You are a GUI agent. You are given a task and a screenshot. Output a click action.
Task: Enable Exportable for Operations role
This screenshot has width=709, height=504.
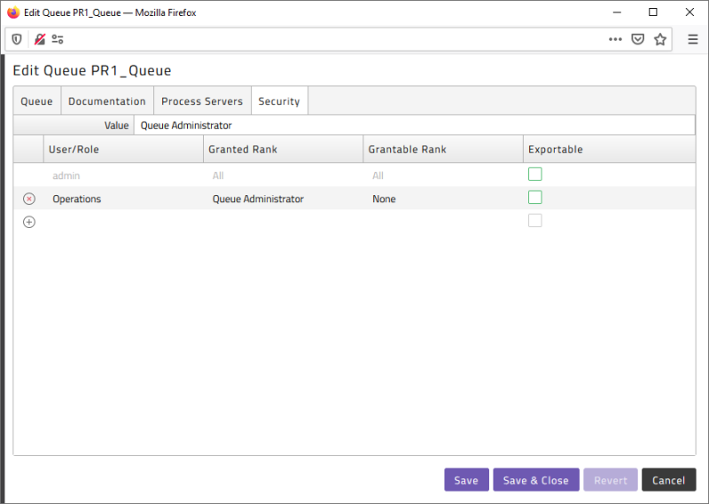pos(535,198)
